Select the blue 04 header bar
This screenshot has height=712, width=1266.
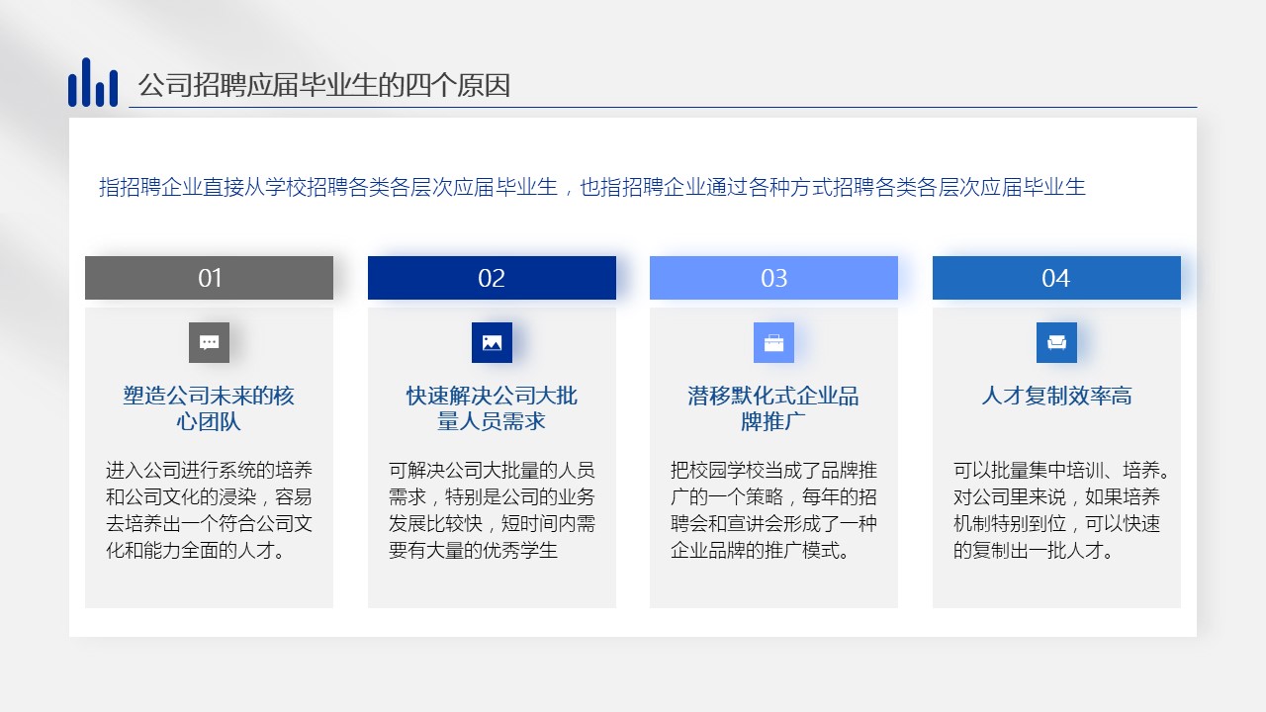1056,278
